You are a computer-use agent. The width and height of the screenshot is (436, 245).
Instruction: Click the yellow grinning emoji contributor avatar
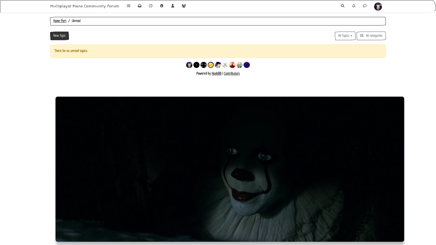(x=211, y=65)
